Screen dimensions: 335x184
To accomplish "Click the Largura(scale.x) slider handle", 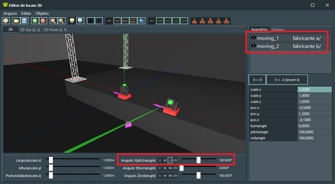I will [x=51, y=160].
